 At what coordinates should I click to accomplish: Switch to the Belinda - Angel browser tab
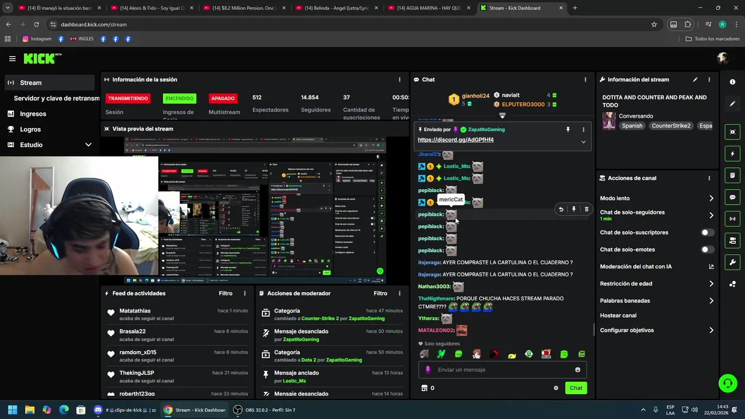click(x=336, y=8)
